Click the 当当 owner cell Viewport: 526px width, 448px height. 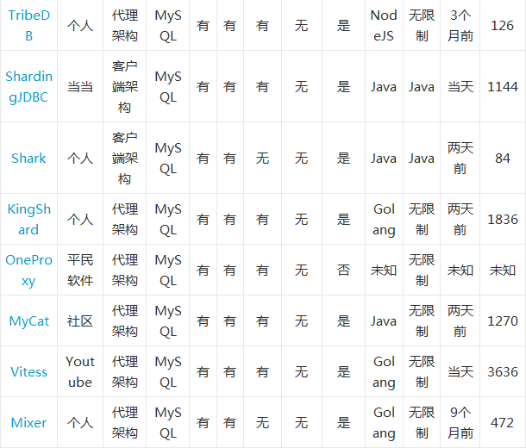80,87
